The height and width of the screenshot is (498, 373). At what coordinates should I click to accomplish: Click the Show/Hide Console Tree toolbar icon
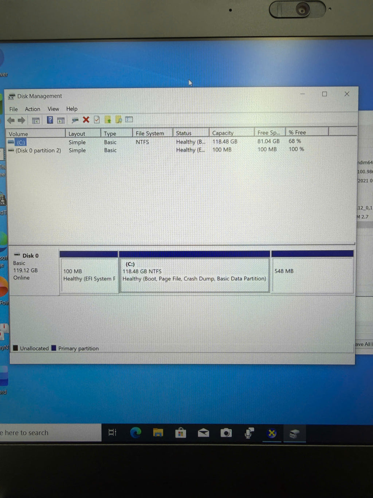36,120
